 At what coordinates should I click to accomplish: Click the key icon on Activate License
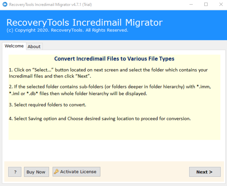pyautogui.click(x=56, y=172)
